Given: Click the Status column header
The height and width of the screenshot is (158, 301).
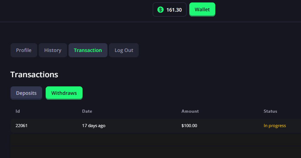Looking at the screenshot, I should (270, 111).
